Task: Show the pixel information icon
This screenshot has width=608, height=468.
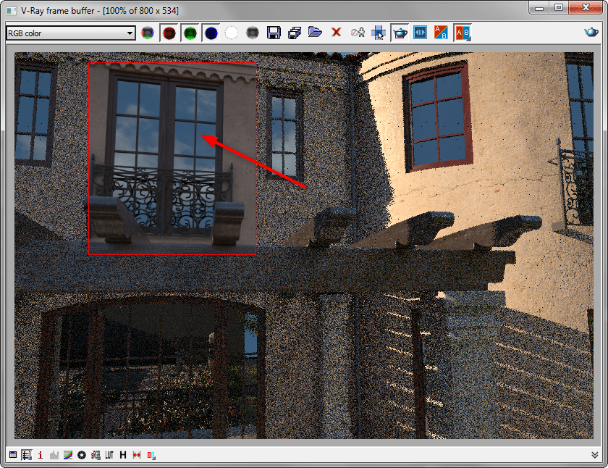Action: coord(40,455)
